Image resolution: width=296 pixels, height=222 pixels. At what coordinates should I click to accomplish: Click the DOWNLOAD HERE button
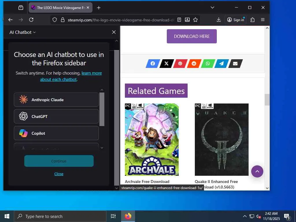192,36
